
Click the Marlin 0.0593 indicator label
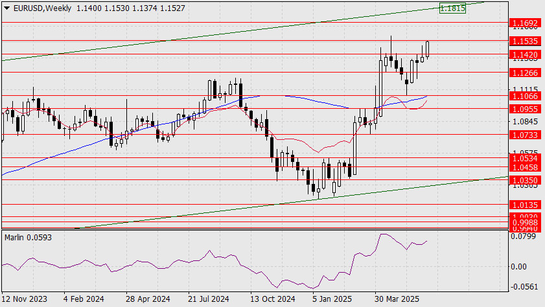(28, 238)
